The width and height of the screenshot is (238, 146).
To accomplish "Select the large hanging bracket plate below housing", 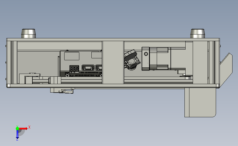I will point(200,102).
